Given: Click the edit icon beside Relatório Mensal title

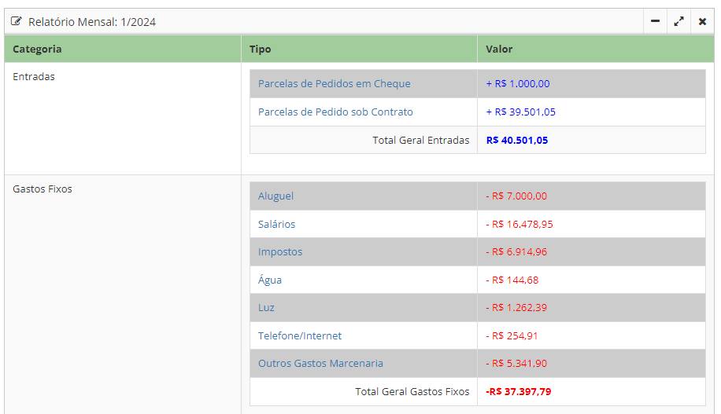Looking at the screenshot, I should click(17, 21).
